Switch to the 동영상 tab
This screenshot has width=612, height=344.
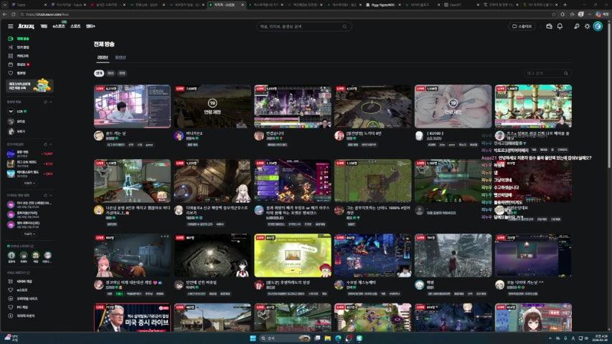pos(121,57)
